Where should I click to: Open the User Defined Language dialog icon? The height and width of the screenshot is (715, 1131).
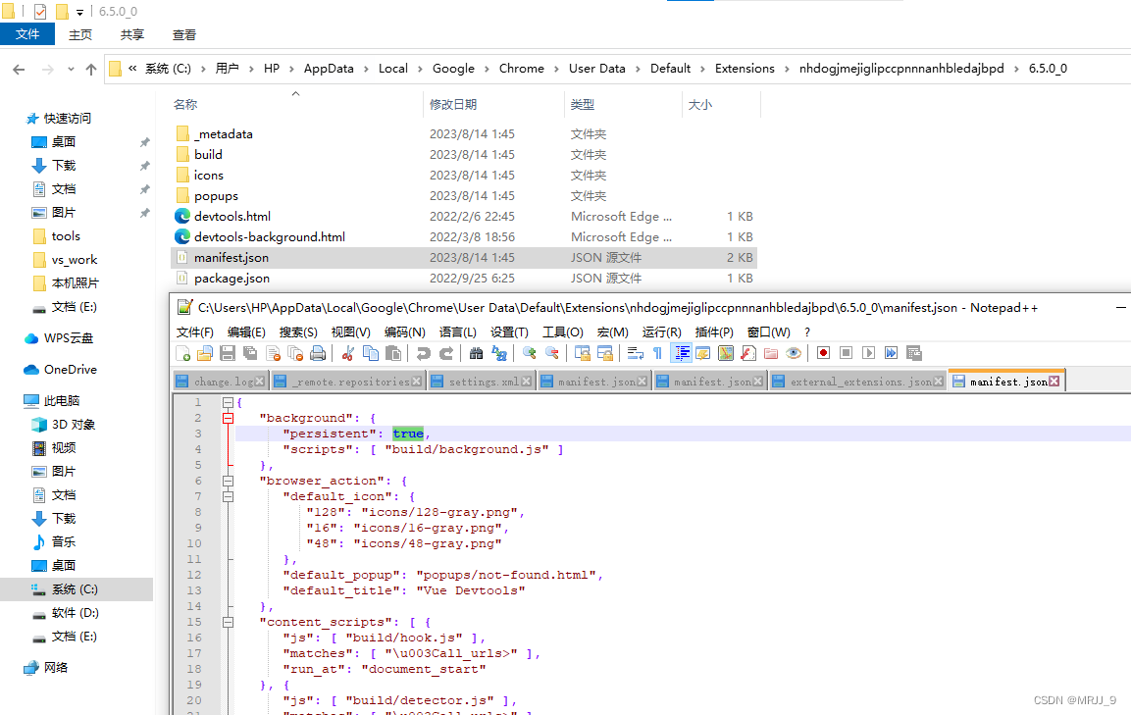(x=703, y=353)
